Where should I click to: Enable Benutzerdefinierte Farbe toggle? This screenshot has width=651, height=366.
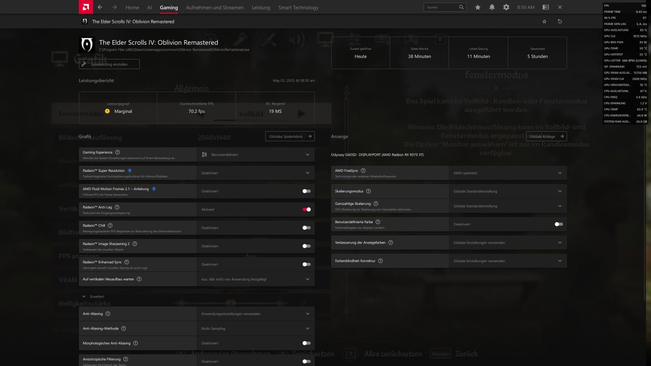[x=558, y=224]
